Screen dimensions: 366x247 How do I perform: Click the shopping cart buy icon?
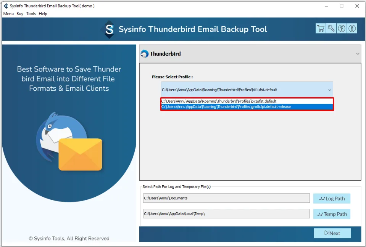[x=321, y=29]
